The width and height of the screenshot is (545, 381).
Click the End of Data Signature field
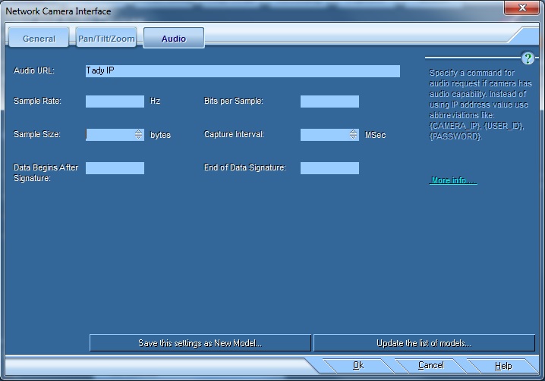329,168
